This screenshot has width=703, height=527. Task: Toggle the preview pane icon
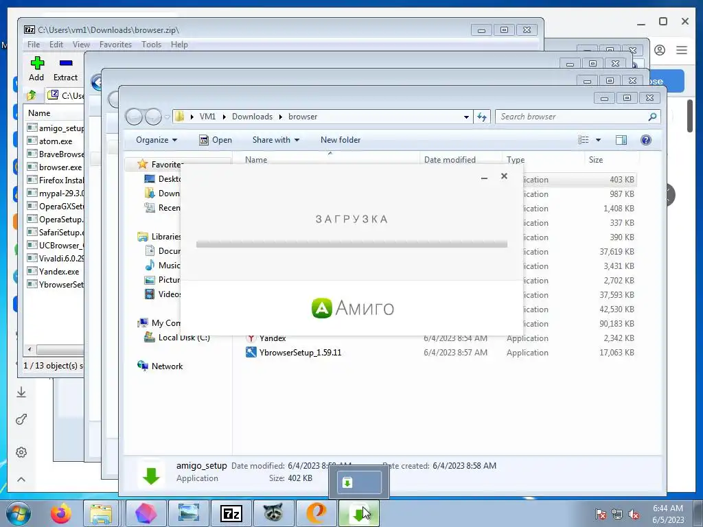[621, 140]
